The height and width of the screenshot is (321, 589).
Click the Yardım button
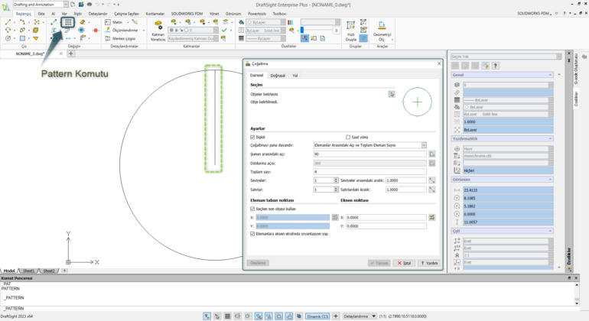(x=429, y=263)
